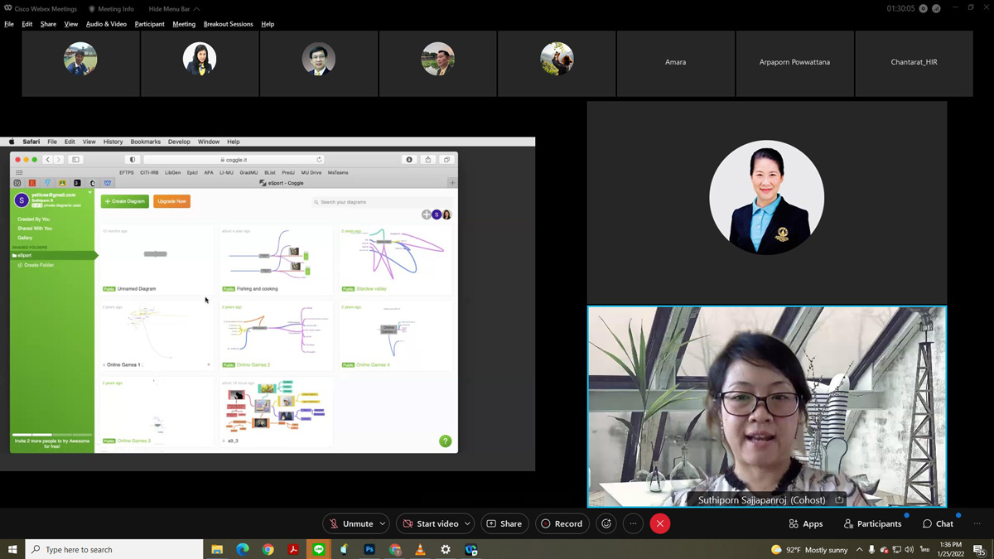Open the Audio & Video menu
This screenshot has height=559, width=994.
[106, 24]
